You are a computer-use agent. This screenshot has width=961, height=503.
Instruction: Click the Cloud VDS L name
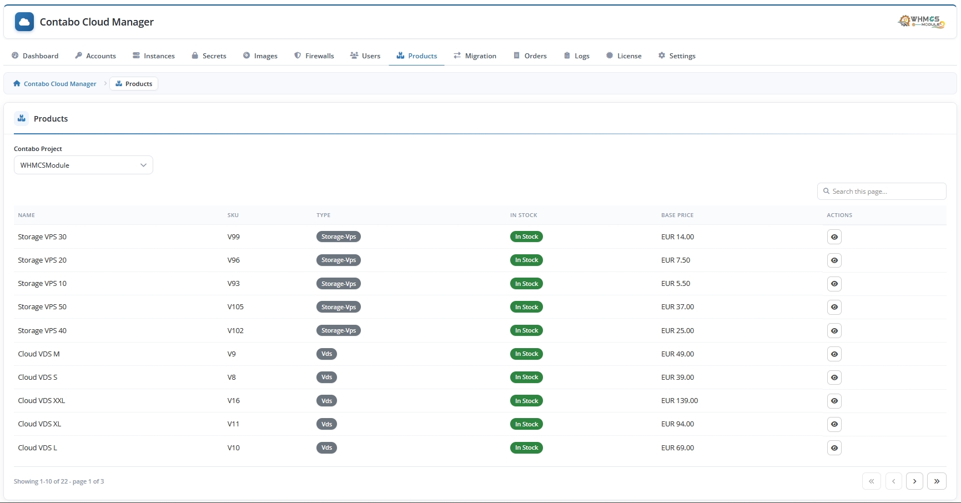pyautogui.click(x=37, y=448)
